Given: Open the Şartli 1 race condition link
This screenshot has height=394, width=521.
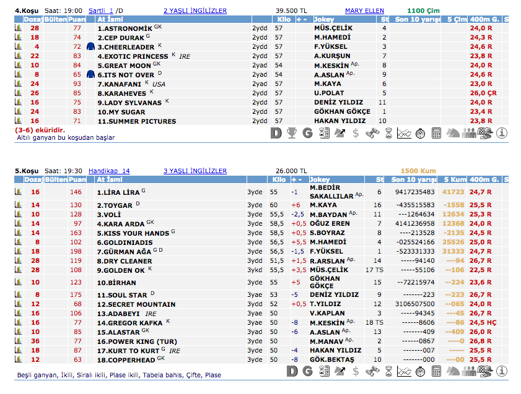Looking at the screenshot, I should [x=101, y=11].
